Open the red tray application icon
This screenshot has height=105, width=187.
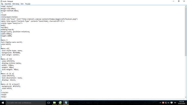(163, 103)
